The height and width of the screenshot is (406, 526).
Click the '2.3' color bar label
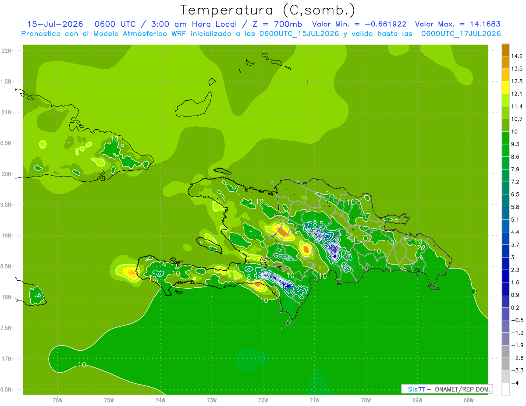[516, 270]
